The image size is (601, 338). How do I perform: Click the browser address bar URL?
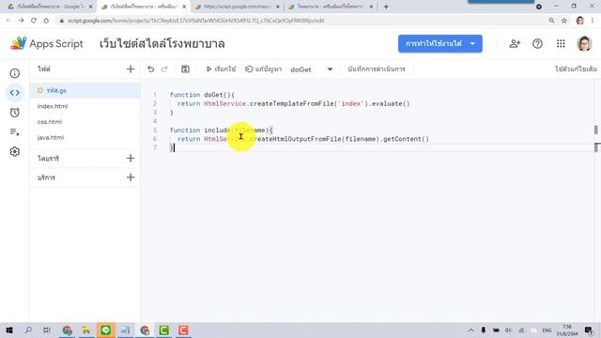196,21
